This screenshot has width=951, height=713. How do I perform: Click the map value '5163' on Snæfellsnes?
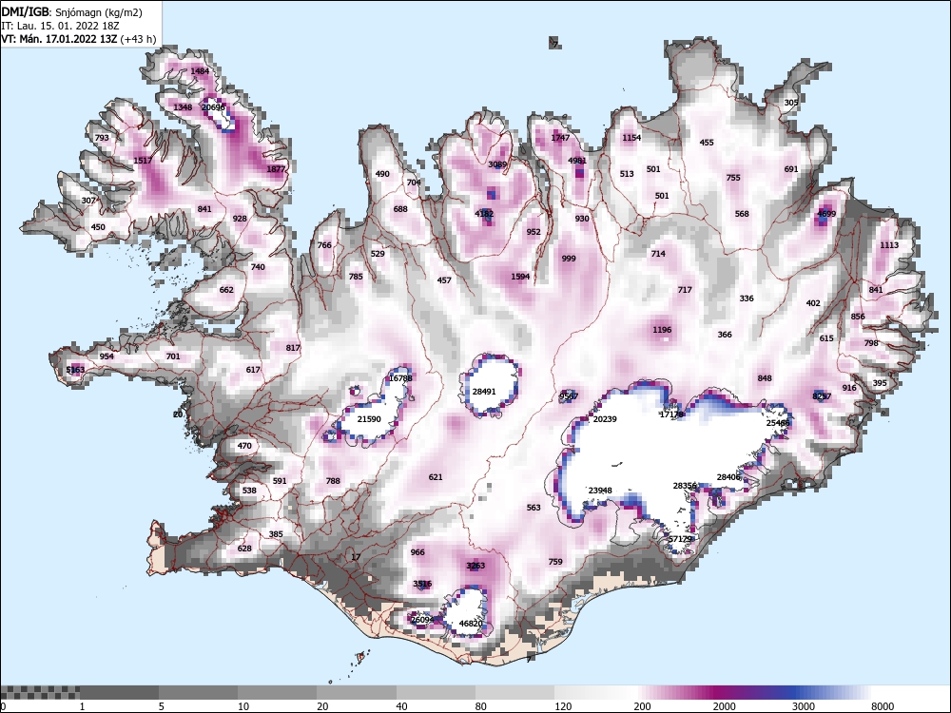(x=75, y=370)
